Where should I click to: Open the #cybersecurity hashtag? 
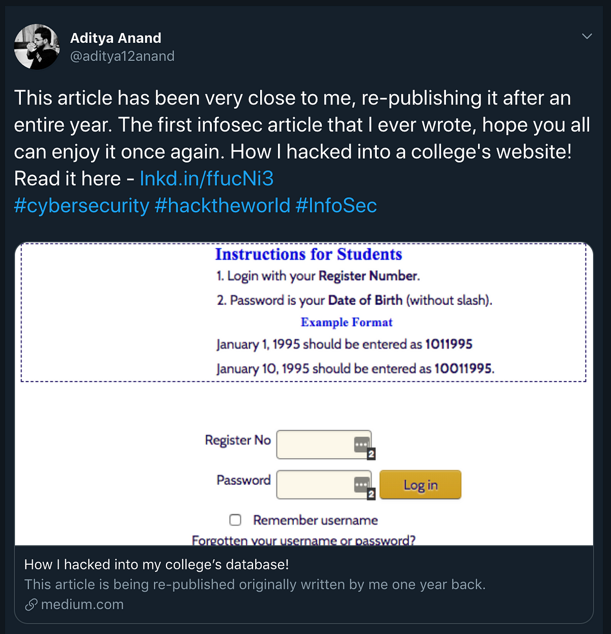point(81,206)
